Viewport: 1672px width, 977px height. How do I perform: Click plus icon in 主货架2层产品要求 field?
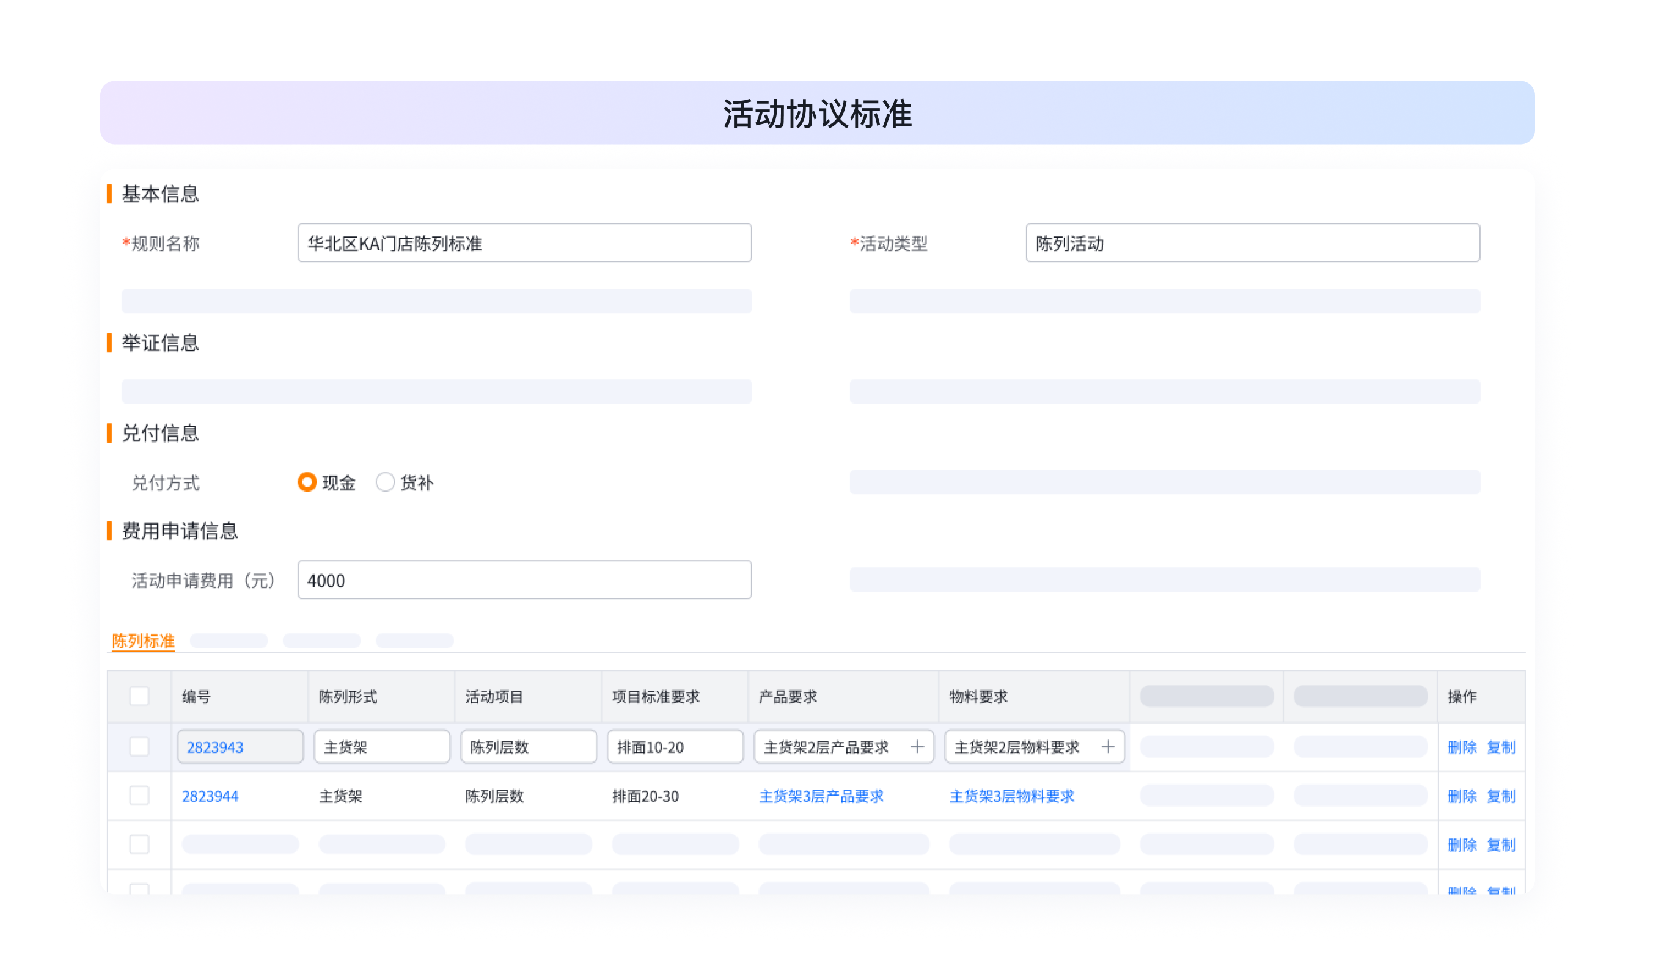pyautogui.click(x=917, y=747)
